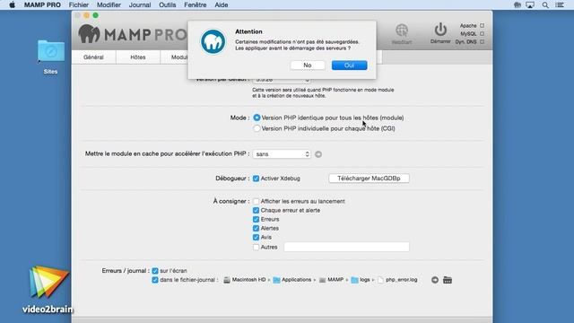Open the default PHP version dropdown
The width and height of the screenshot is (574, 323).
[x=282, y=80]
